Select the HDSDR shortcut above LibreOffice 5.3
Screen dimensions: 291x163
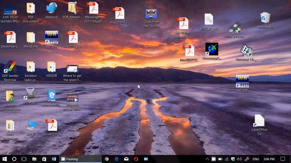[x=242, y=83]
